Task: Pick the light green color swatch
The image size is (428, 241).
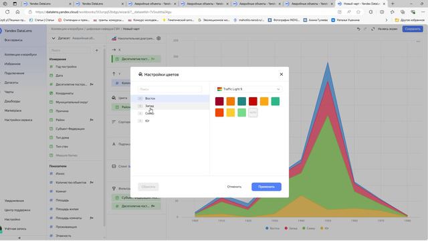Action: 241,112
